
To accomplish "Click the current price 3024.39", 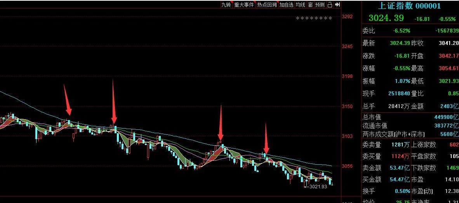I will point(386,18).
